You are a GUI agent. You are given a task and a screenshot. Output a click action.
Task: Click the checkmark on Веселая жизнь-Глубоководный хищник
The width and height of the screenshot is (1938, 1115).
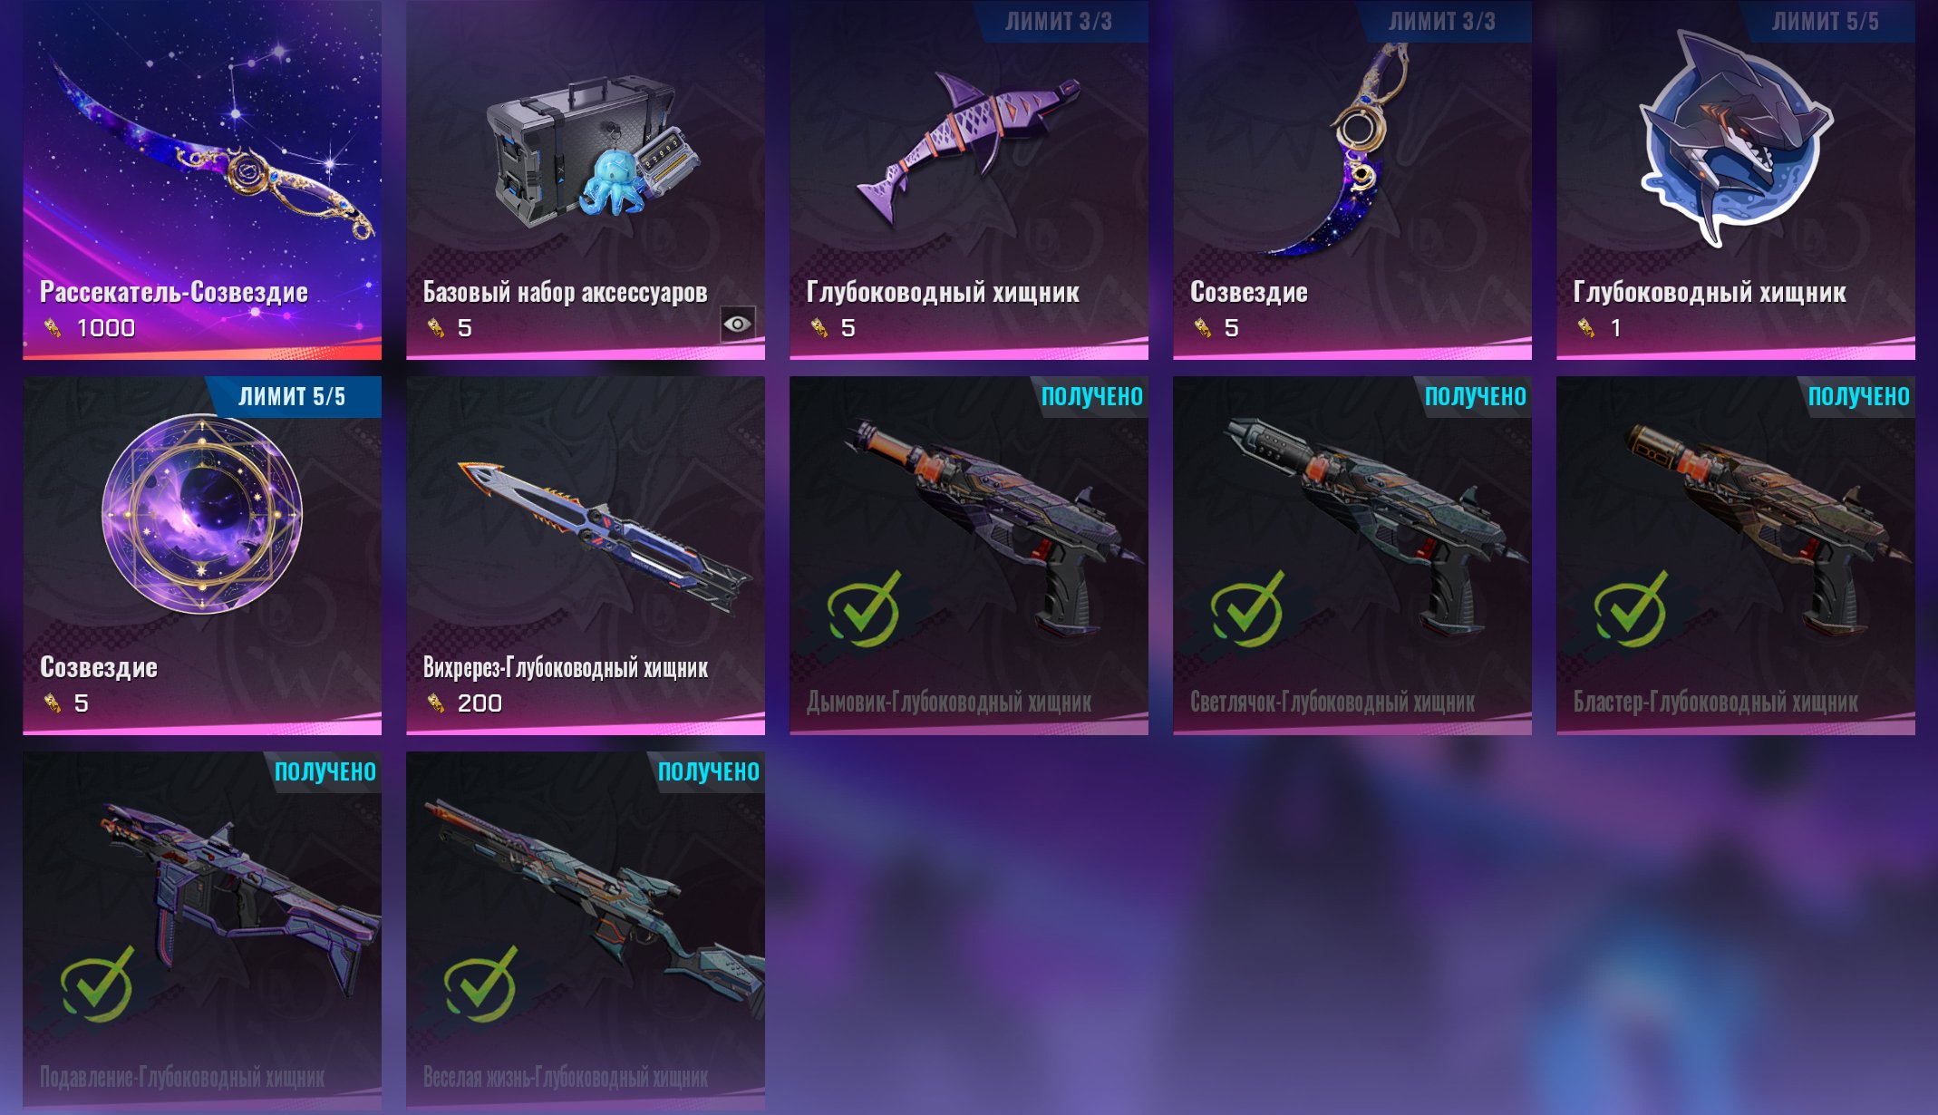point(480,984)
